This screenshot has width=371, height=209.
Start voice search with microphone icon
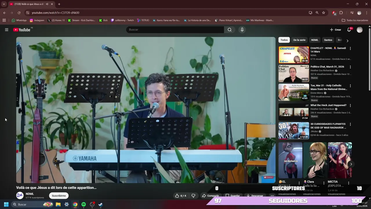coord(242,30)
